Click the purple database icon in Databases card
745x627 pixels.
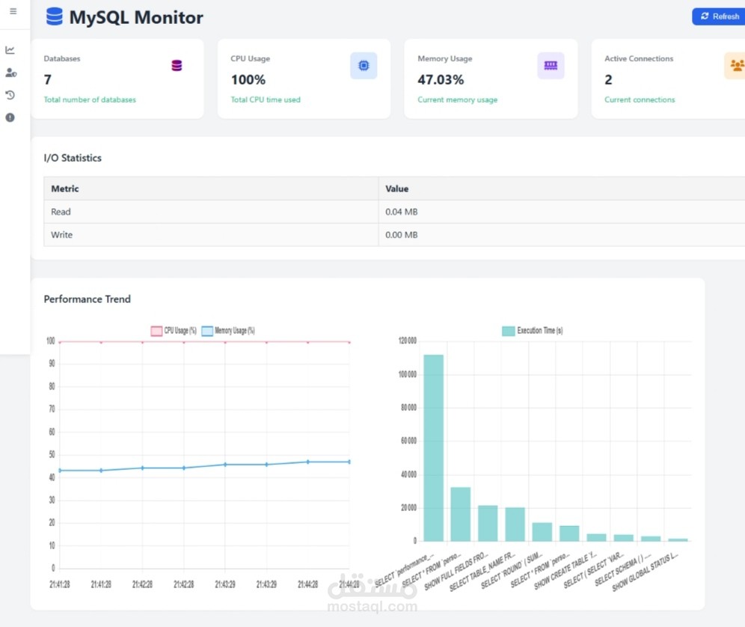[x=177, y=66]
